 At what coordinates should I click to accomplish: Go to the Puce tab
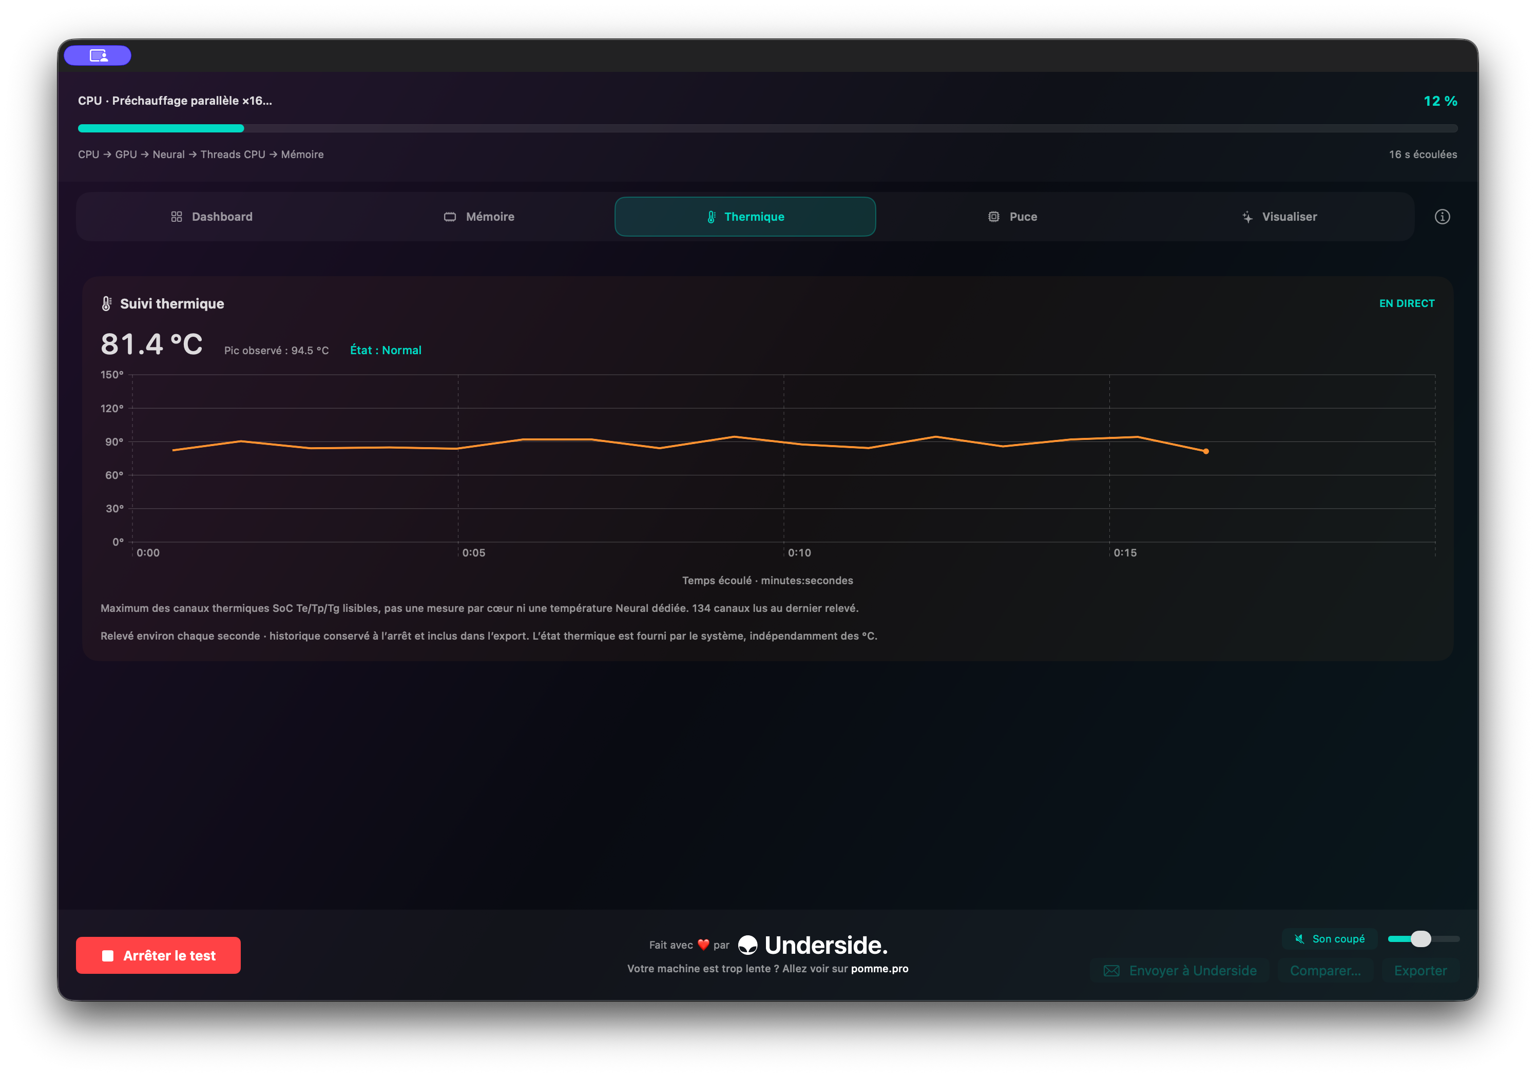coord(1012,217)
